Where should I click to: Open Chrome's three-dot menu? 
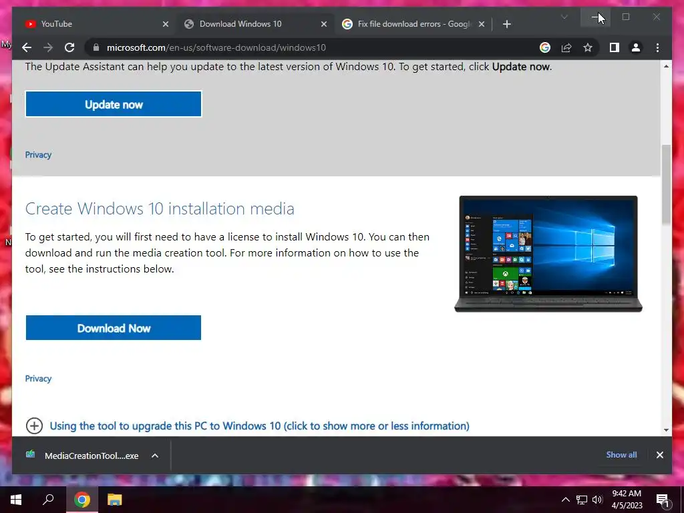click(657, 47)
